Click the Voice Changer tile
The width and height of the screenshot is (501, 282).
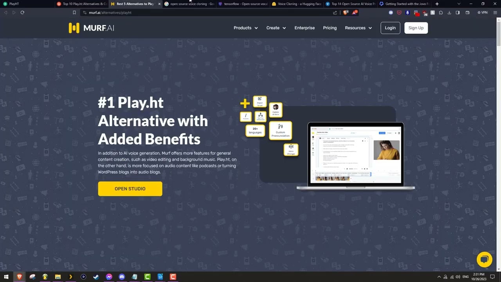pos(291,150)
